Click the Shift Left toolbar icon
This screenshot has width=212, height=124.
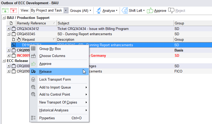point(125,11)
